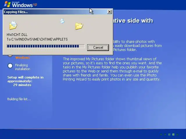Screen dimensions: 186x139
Task: Click the Setup will complete in heading
Action: pyautogui.click(x=25, y=77)
